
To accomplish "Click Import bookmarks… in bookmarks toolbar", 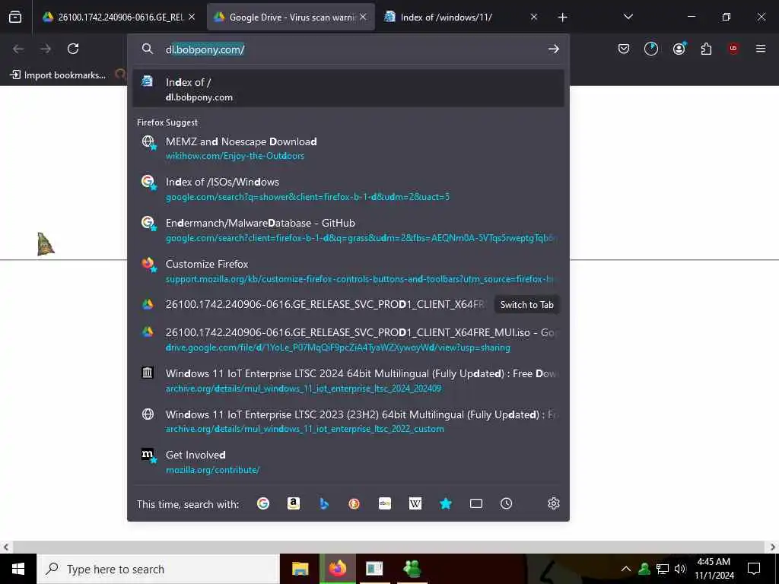I will coord(58,75).
